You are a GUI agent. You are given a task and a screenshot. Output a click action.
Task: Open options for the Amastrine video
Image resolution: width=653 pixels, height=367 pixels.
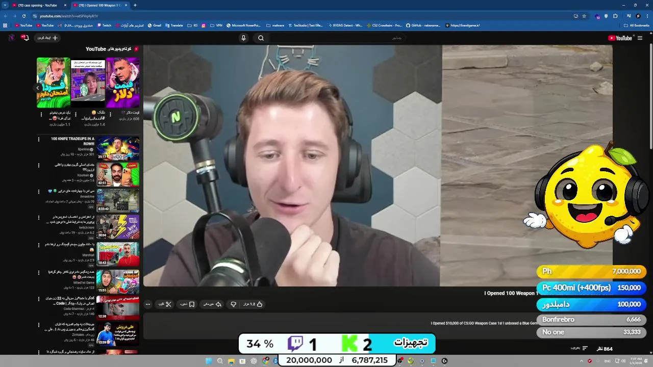tap(38, 192)
